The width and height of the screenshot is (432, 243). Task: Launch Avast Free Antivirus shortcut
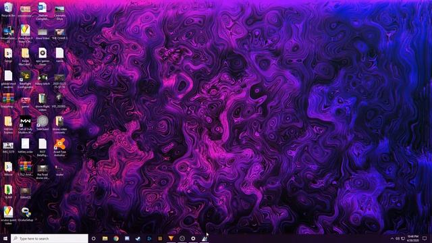click(59, 147)
